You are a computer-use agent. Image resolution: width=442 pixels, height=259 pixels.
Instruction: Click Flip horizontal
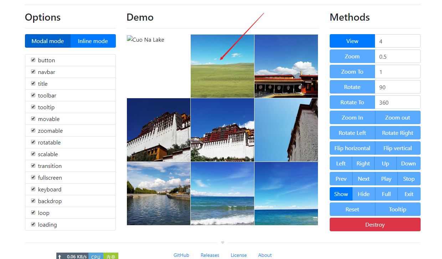(352, 148)
